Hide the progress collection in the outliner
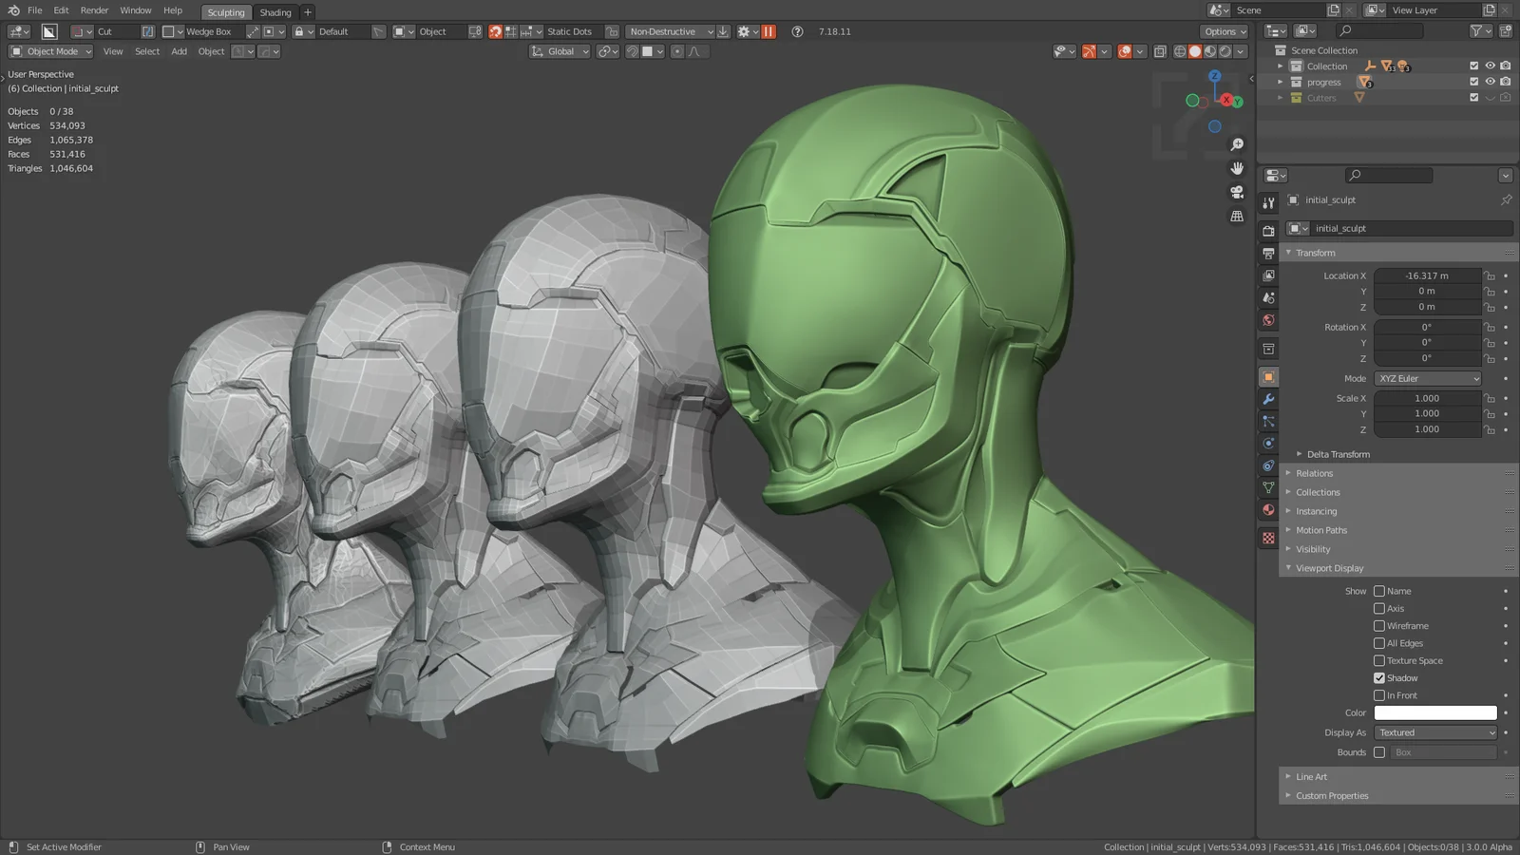 point(1490,82)
